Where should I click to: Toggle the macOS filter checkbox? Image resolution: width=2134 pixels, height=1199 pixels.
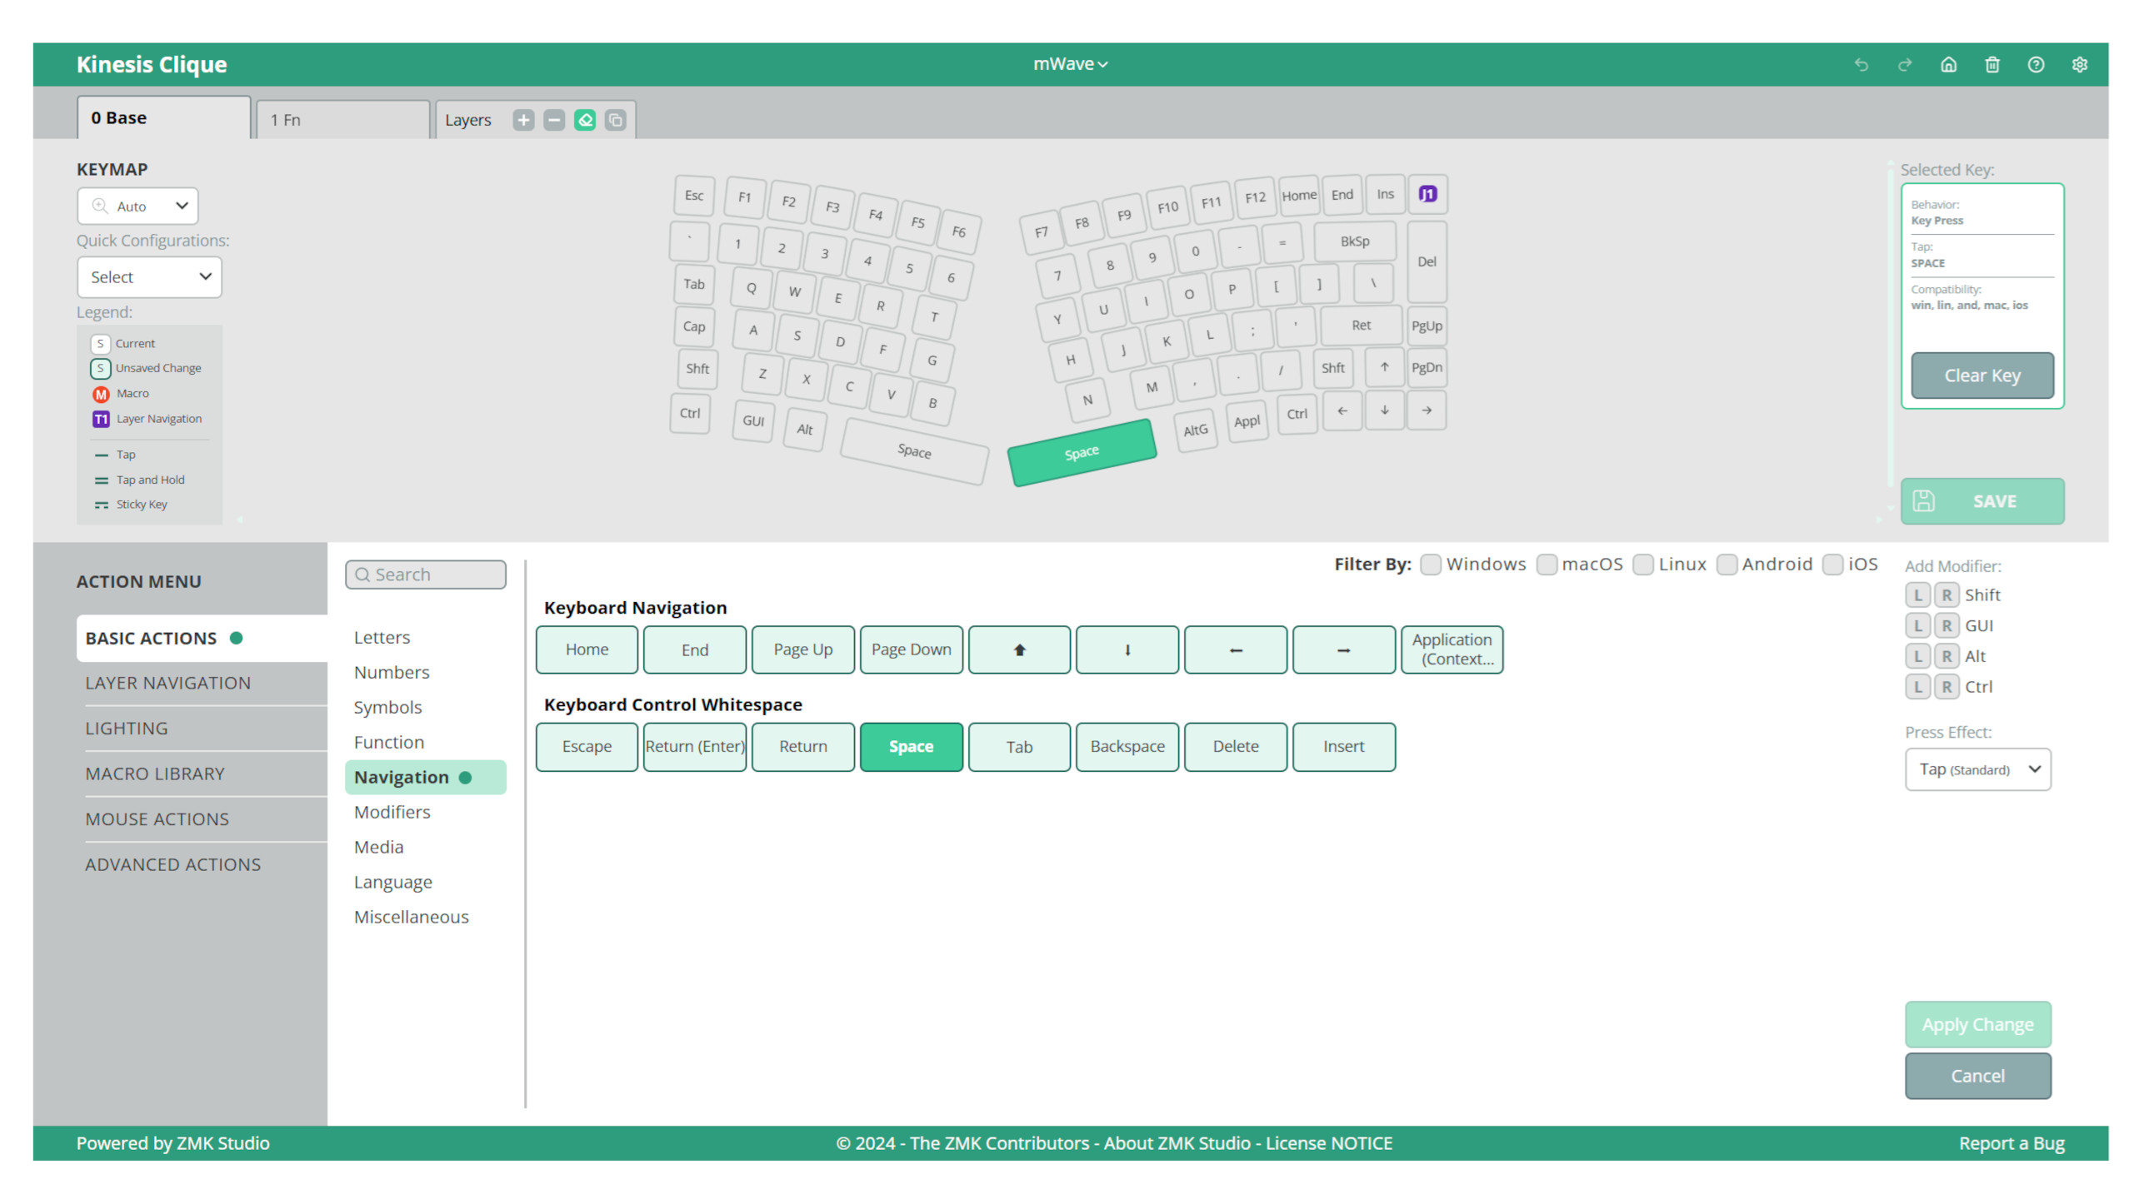[1546, 565]
